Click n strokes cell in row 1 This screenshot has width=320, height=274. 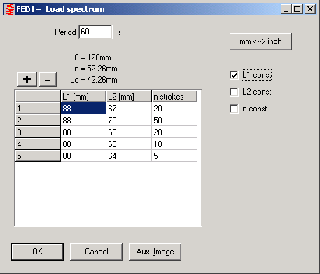pyautogui.click(x=174, y=108)
